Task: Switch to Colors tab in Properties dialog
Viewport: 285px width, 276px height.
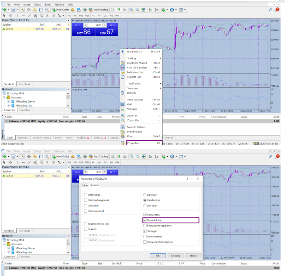Action: pyautogui.click(x=85, y=185)
